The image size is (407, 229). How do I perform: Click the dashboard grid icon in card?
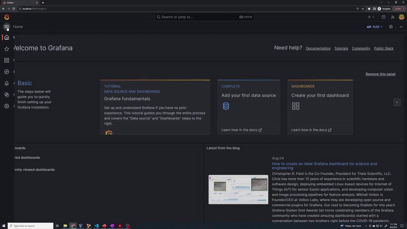click(x=296, y=106)
